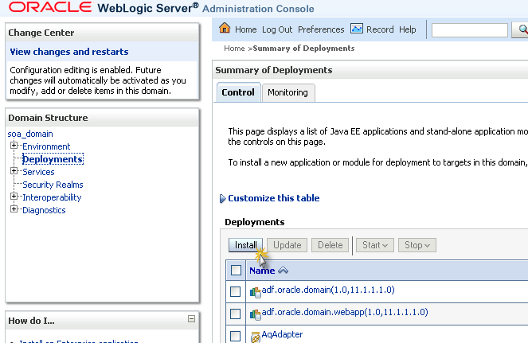The width and height of the screenshot is (528, 343).
Task: Click the search magnifier icon
Action: (x=523, y=30)
